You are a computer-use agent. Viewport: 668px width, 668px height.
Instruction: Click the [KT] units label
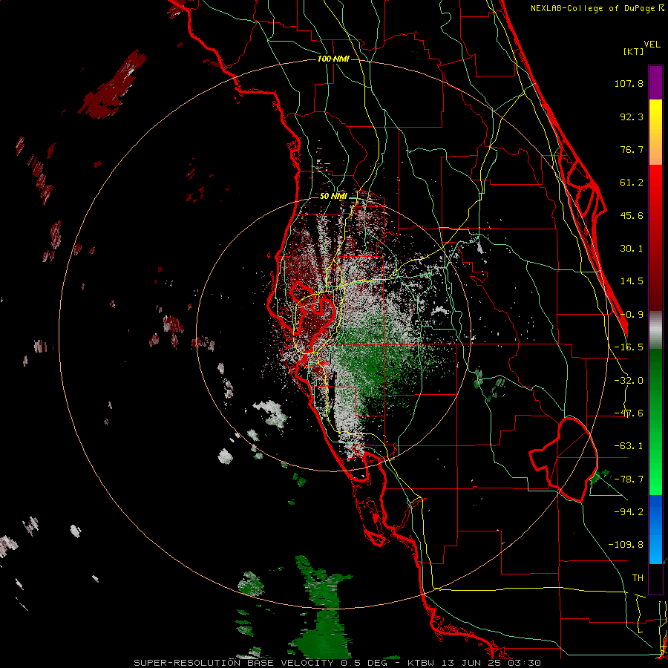tap(633, 51)
